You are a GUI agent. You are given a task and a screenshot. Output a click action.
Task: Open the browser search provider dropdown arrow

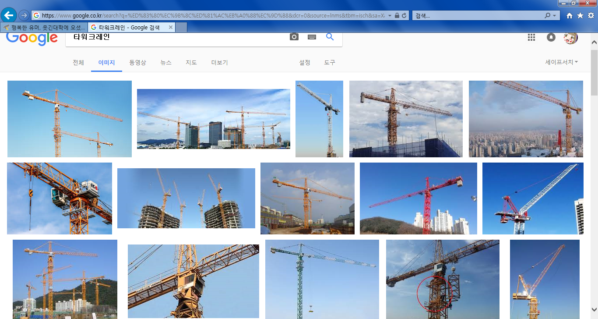click(x=555, y=15)
